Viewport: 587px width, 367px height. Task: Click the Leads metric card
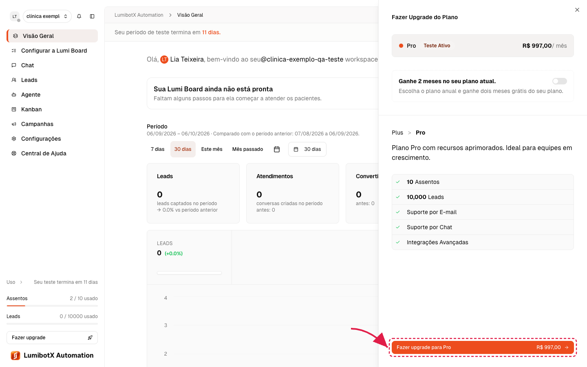coord(193,193)
